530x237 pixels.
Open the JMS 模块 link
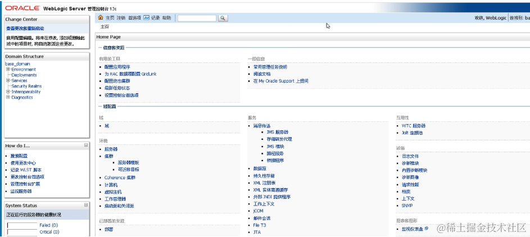click(x=275, y=147)
